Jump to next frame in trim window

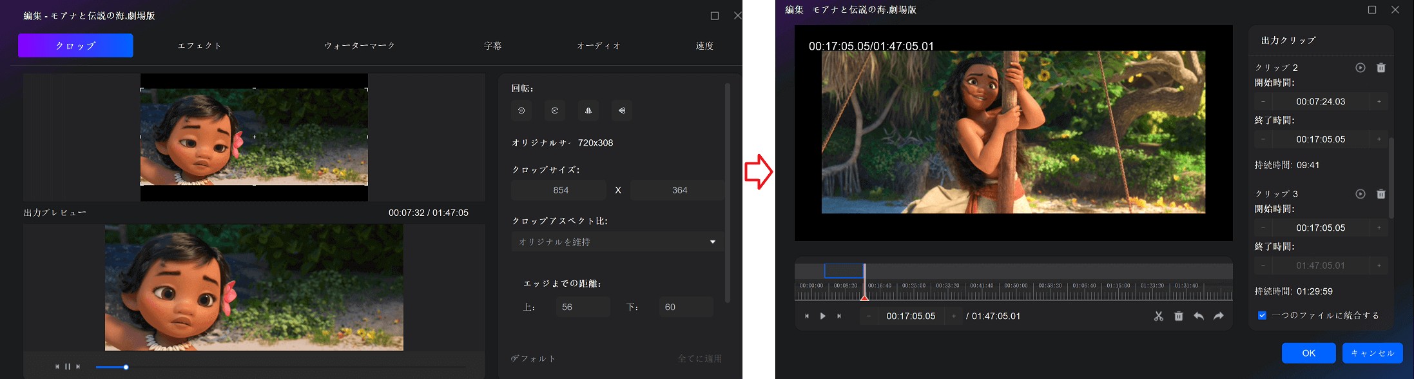tap(838, 316)
